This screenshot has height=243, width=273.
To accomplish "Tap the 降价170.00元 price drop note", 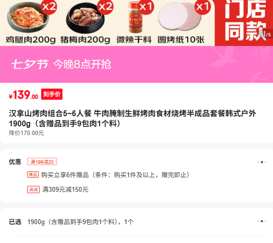I will [26, 133].
